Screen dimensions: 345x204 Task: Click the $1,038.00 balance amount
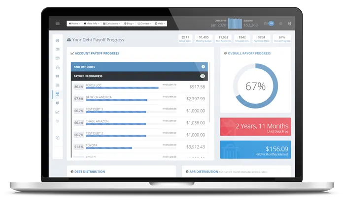tap(196, 123)
